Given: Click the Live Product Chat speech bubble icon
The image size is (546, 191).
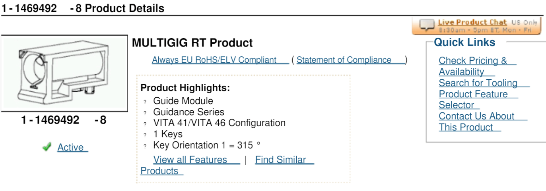Looking at the screenshot, I should (427, 25).
